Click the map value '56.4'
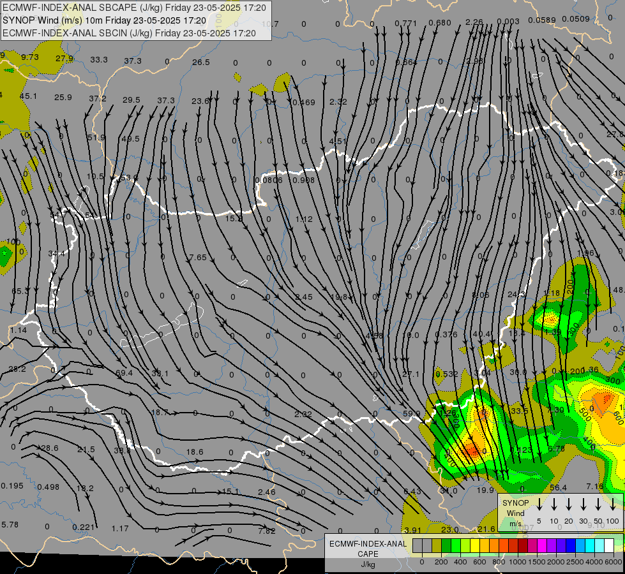 558,488
